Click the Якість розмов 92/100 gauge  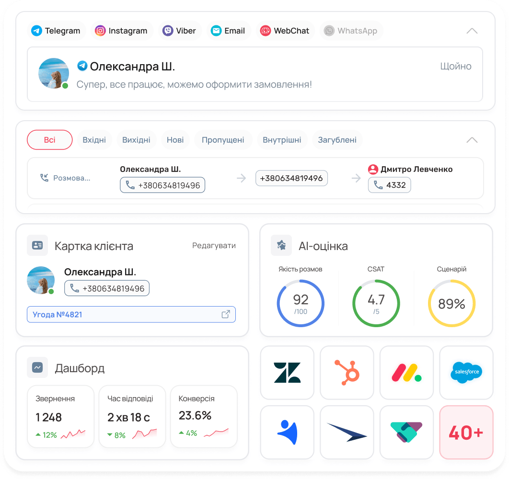[301, 303]
